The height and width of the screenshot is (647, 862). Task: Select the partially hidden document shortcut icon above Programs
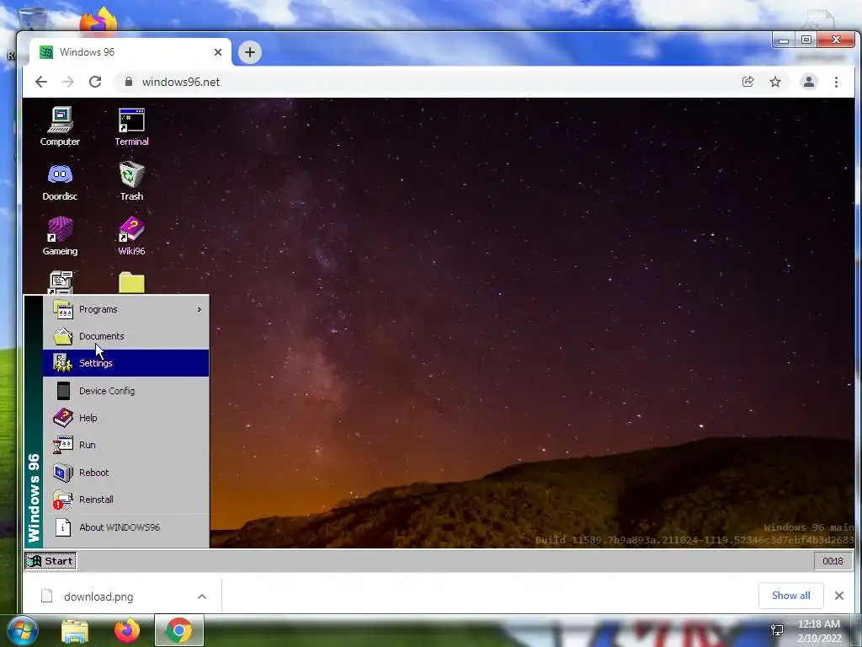point(61,282)
